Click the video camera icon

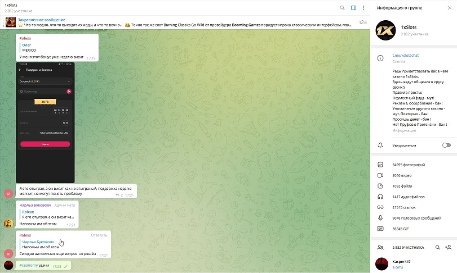380,175
